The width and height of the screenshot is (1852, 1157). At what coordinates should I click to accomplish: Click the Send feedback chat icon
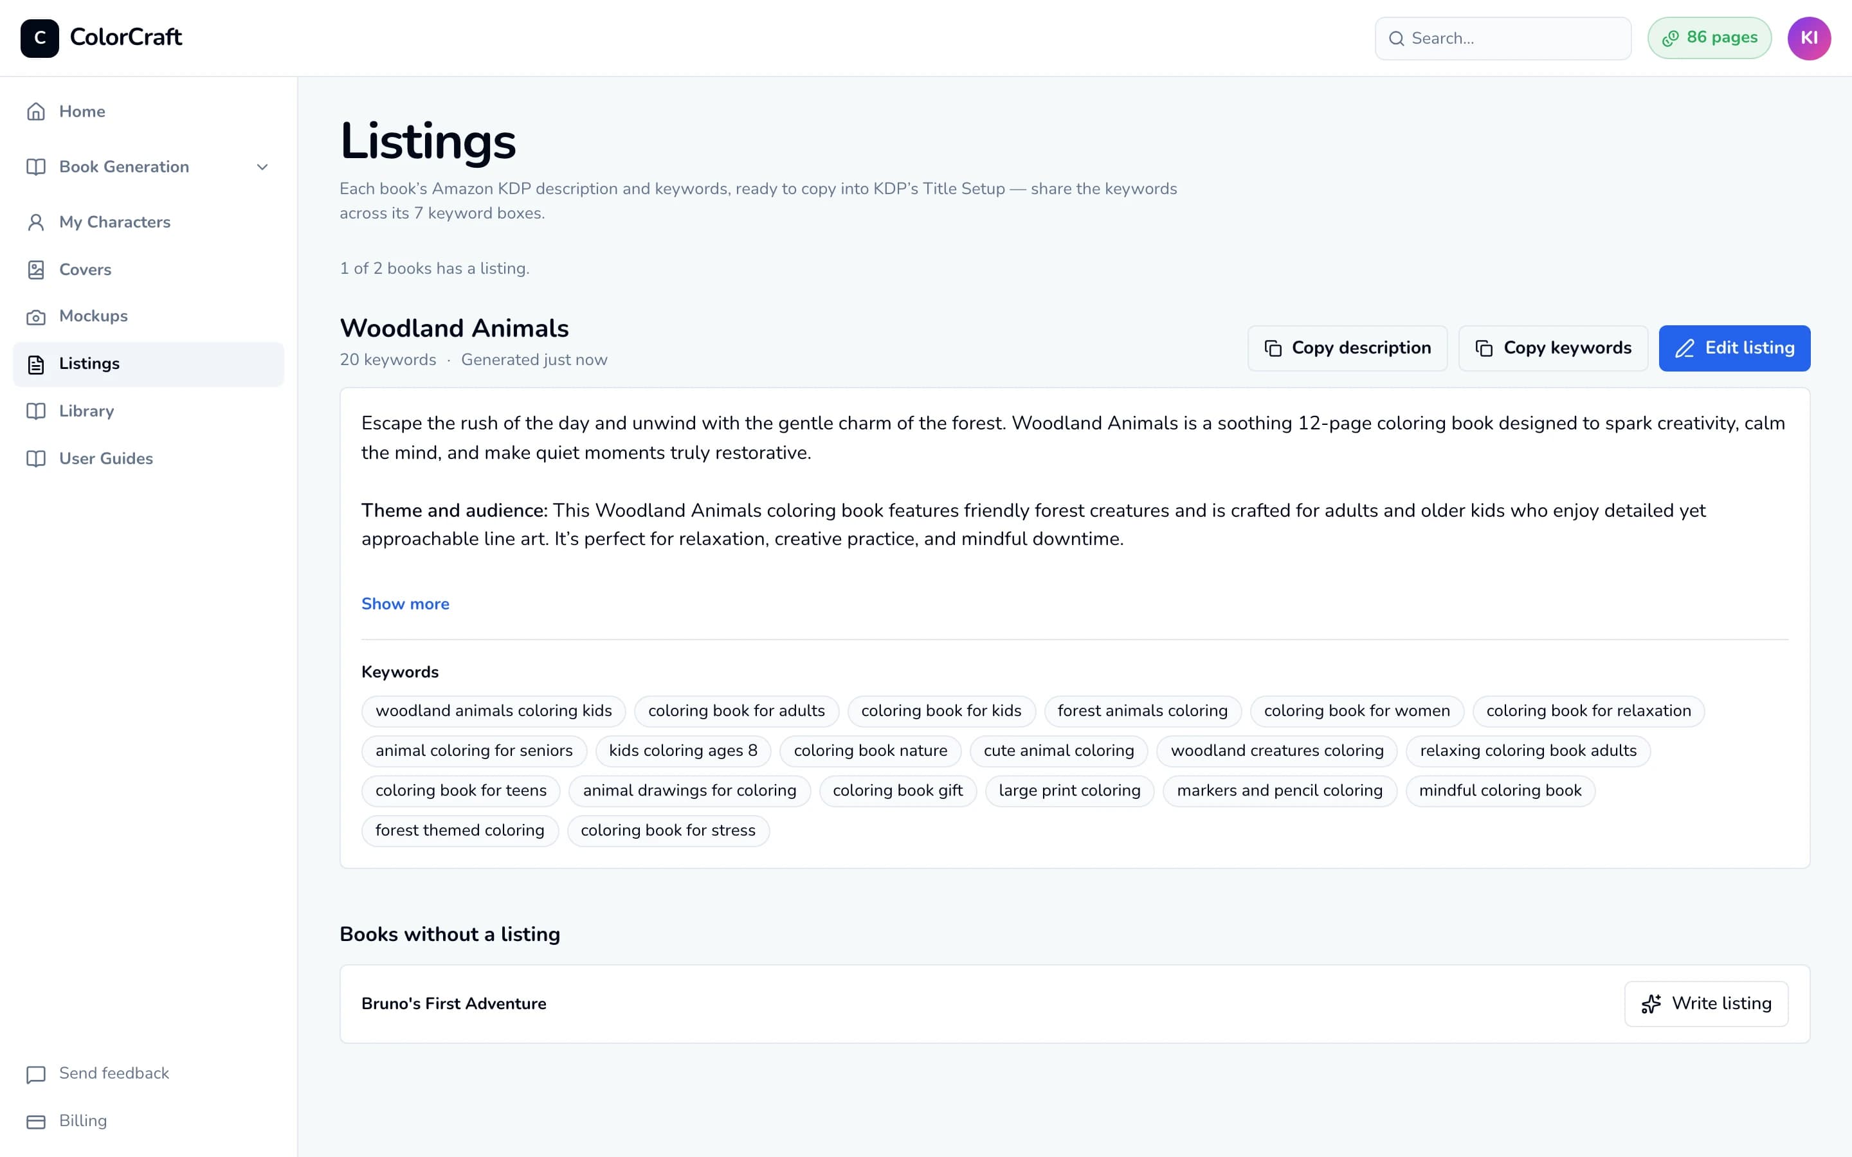click(x=36, y=1074)
